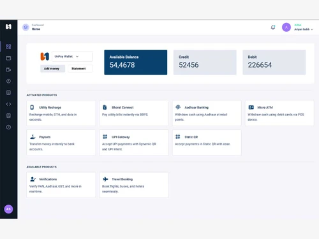Click the Home page title text
The height and width of the screenshot is (239, 319).
point(36,29)
